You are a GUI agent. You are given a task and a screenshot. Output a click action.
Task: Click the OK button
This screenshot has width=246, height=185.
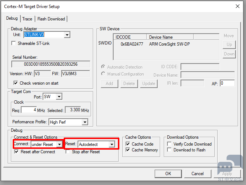point(168,174)
